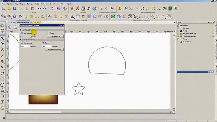This screenshot has width=217, height=122.
Task: Open the view tabs list dropdown arrow
Action: pyautogui.click(x=174, y=23)
